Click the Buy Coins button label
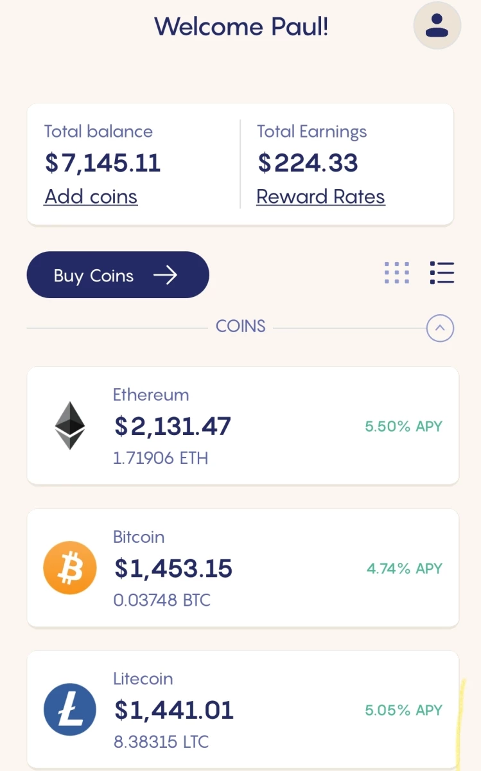481x771 pixels. point(94,276)
